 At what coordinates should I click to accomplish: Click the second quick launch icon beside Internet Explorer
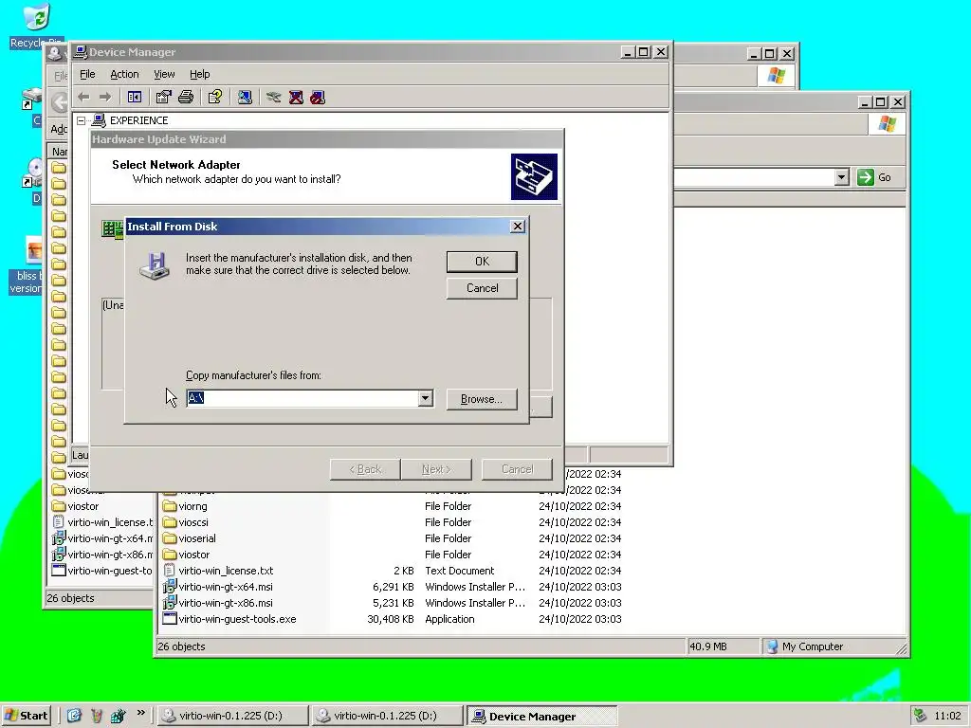pos(97,716)
